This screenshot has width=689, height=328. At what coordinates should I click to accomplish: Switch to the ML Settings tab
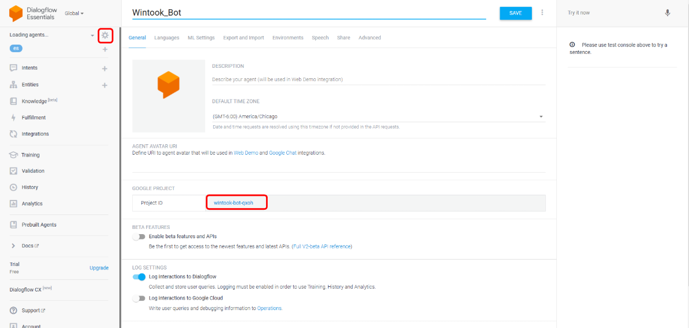coord(201,38)
